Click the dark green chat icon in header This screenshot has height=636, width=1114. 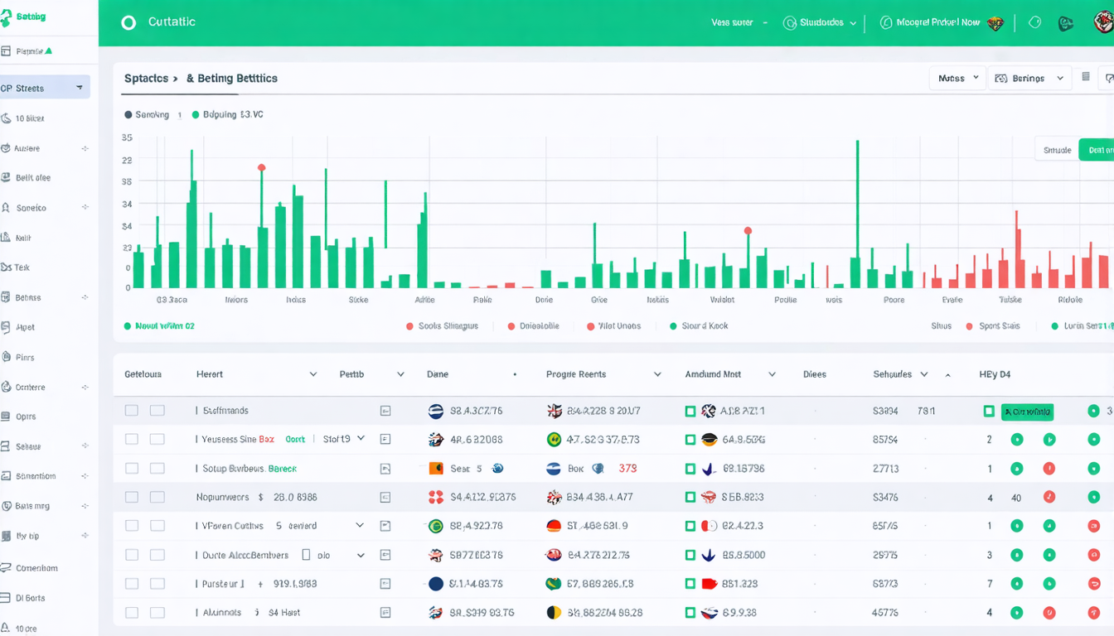tap(1066, 23)
